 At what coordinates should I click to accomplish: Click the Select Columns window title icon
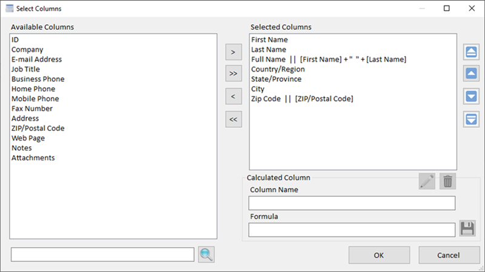point(10,8)
